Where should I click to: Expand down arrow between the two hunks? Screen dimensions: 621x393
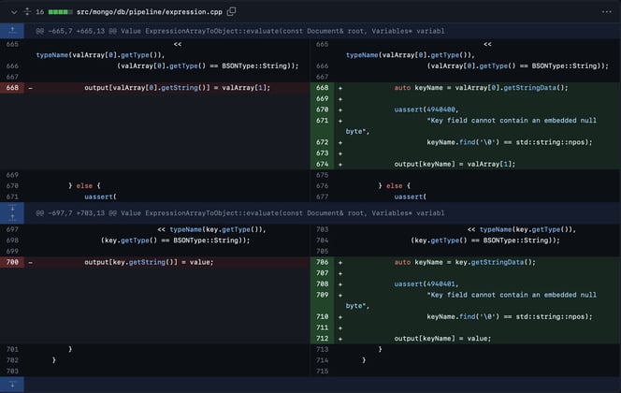point(13,208)
